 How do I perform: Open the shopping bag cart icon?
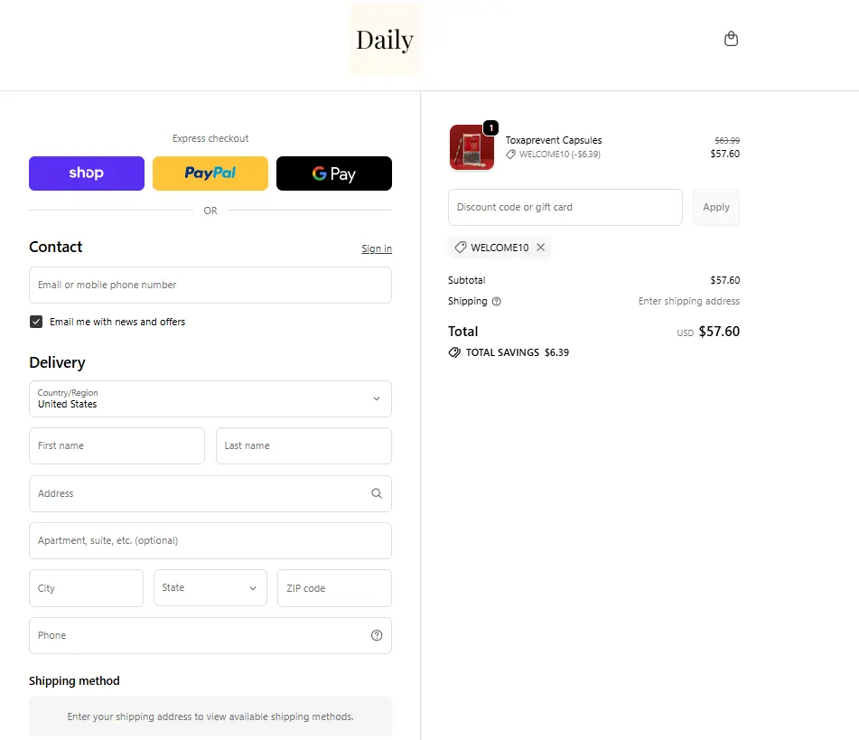click(731, 39)
